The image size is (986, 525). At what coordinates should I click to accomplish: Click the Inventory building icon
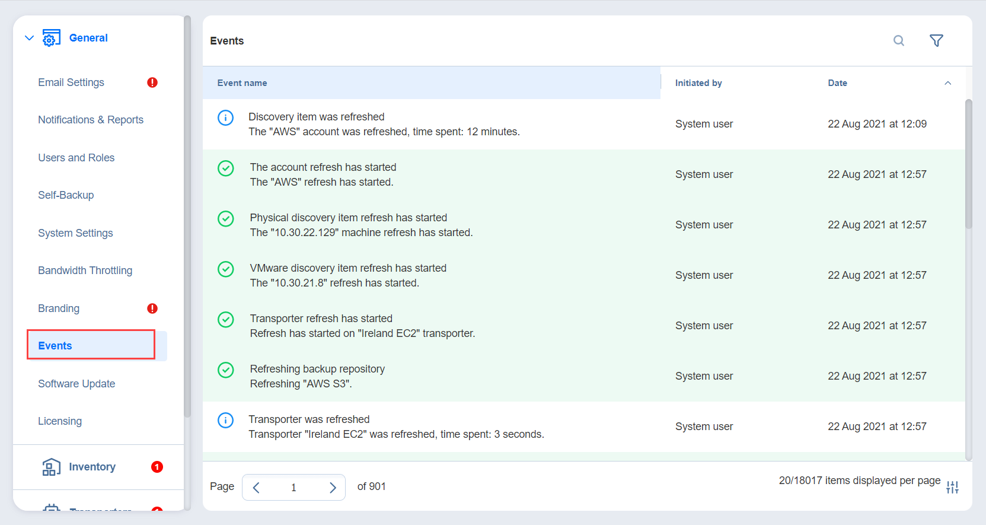pos(51,467)
